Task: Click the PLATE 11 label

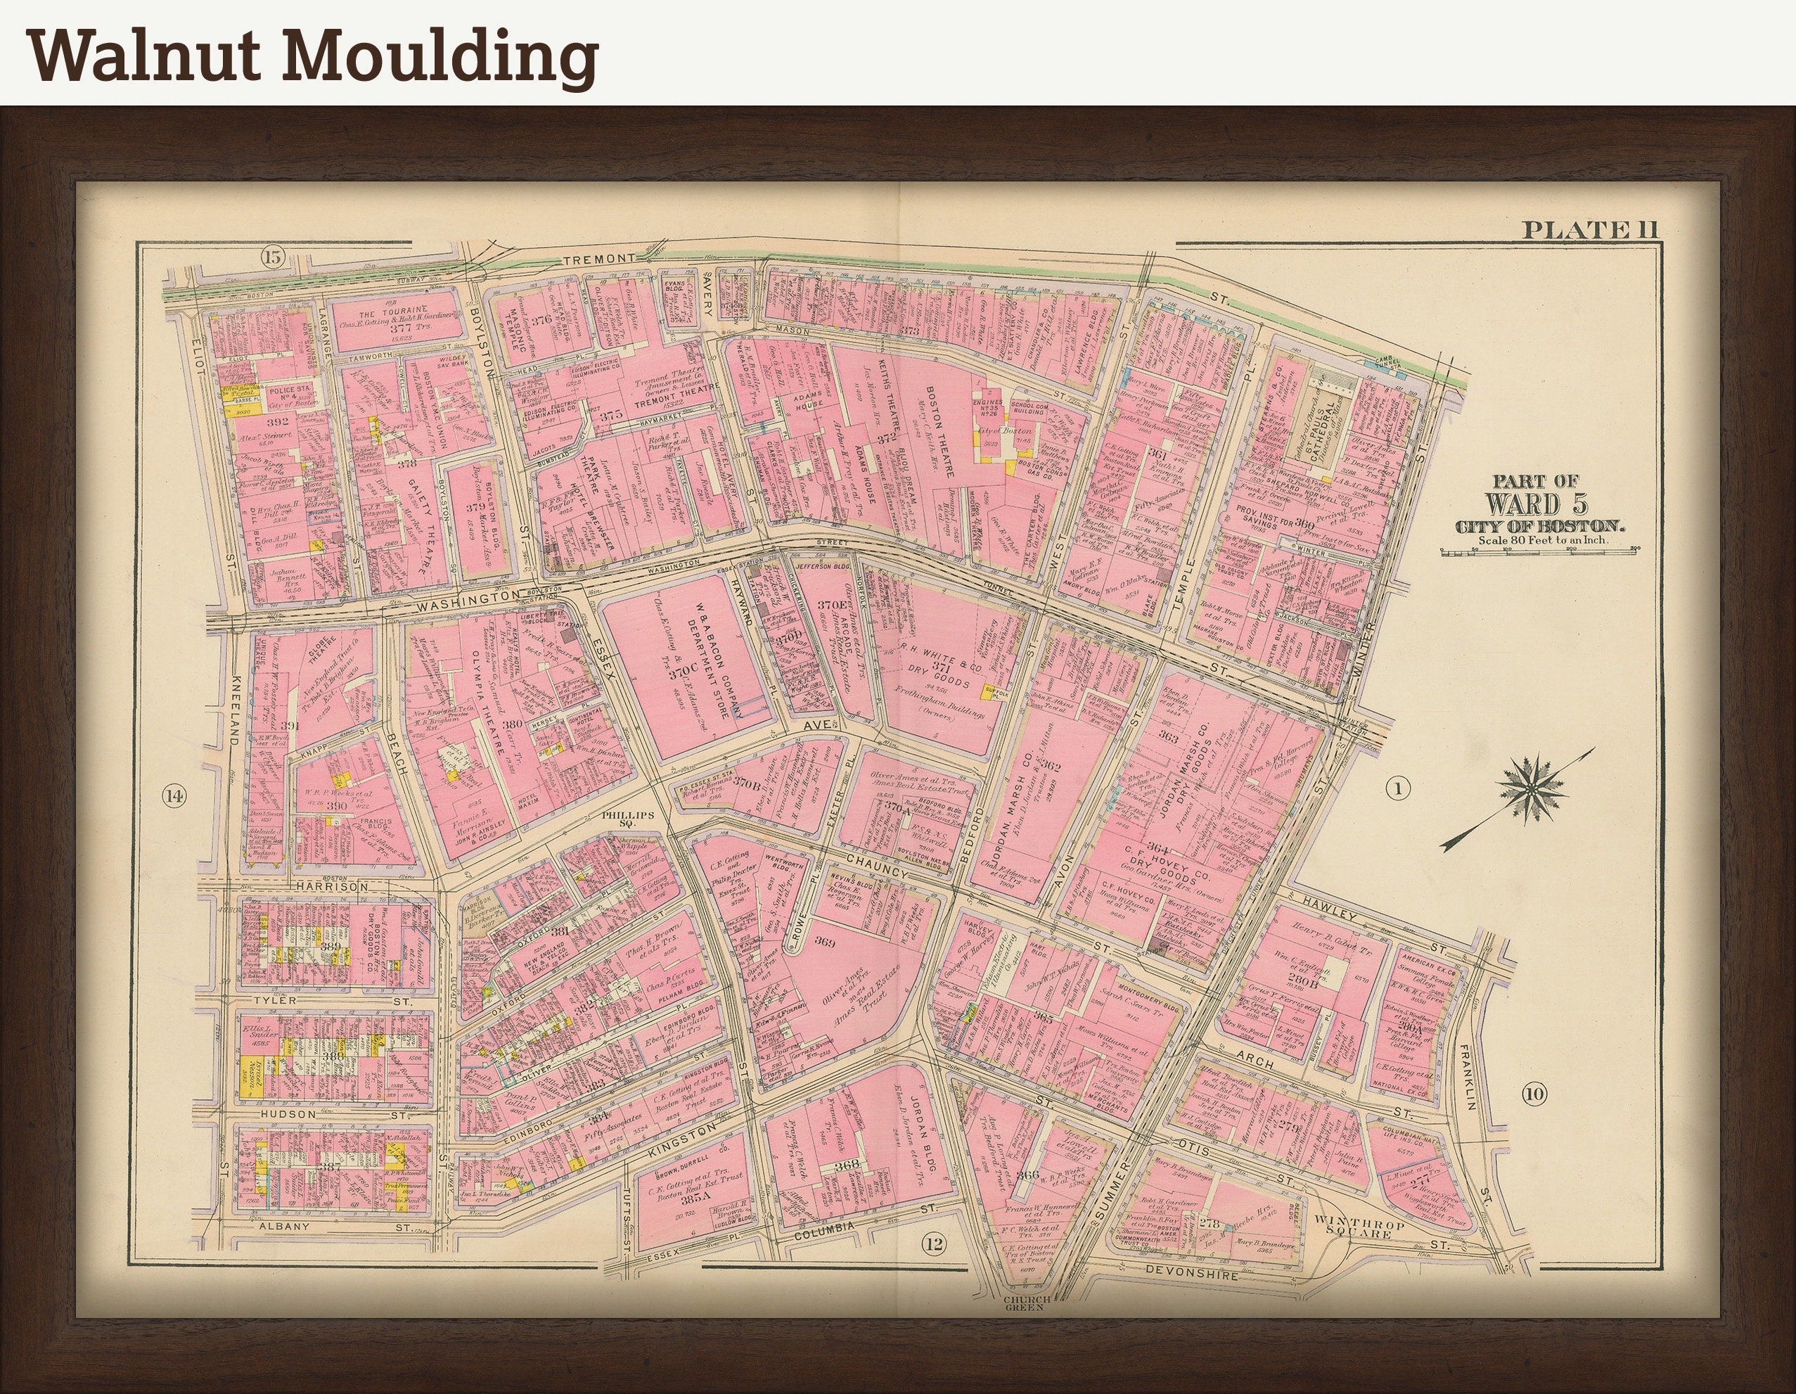Action: tap(1589, 229)
